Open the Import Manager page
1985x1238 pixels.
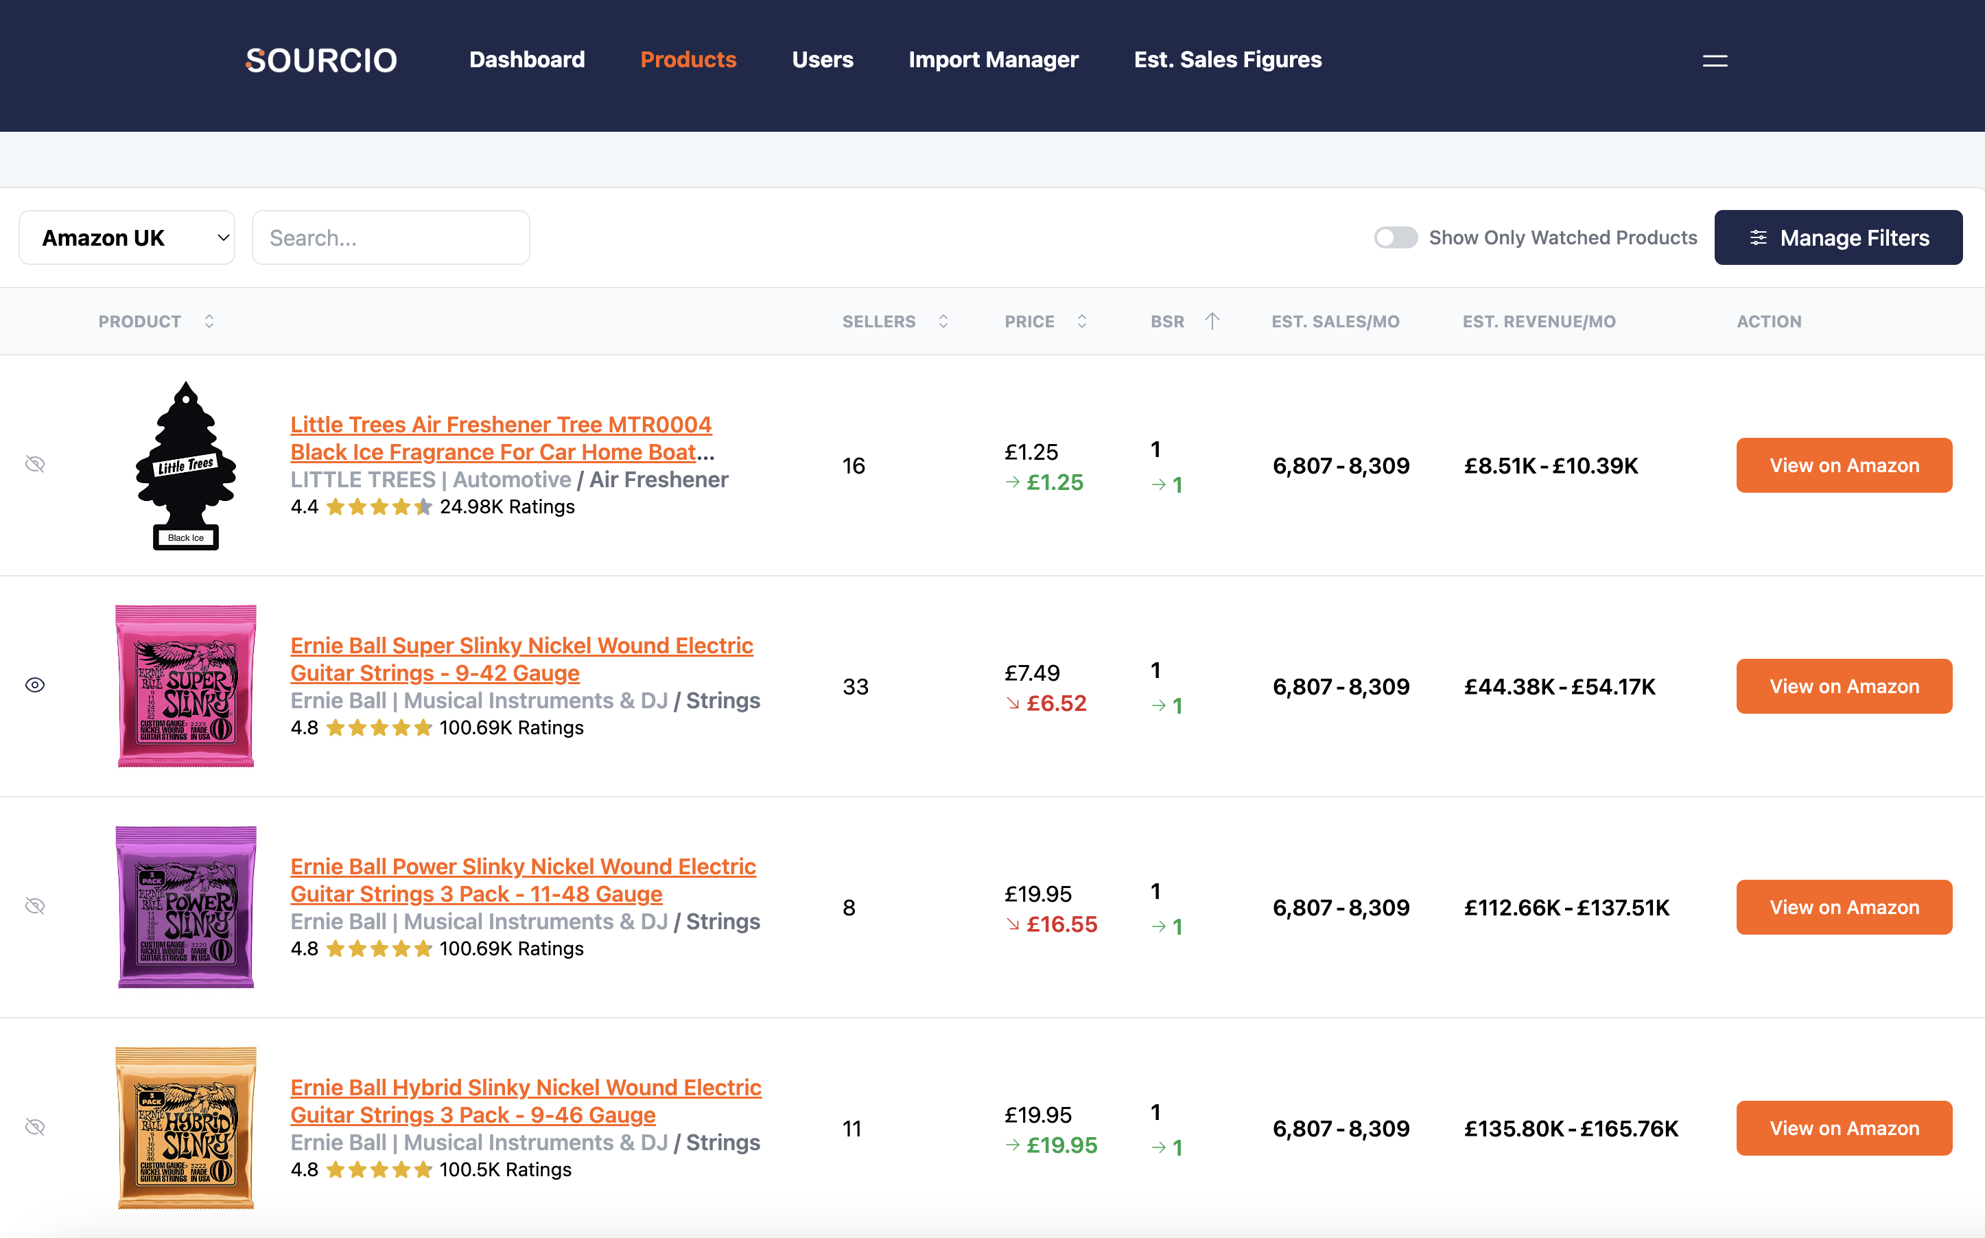click(x=994, y=60)
